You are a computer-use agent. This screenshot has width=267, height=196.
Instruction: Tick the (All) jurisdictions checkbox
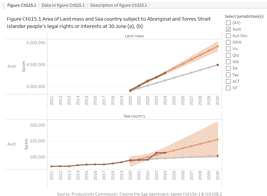(x=228, y=23)
